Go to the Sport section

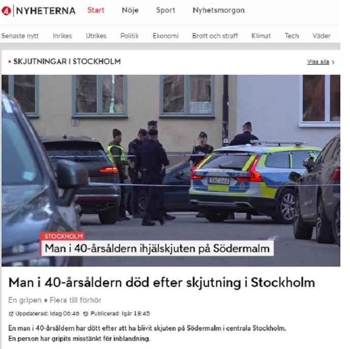click(x=166, y=10)
